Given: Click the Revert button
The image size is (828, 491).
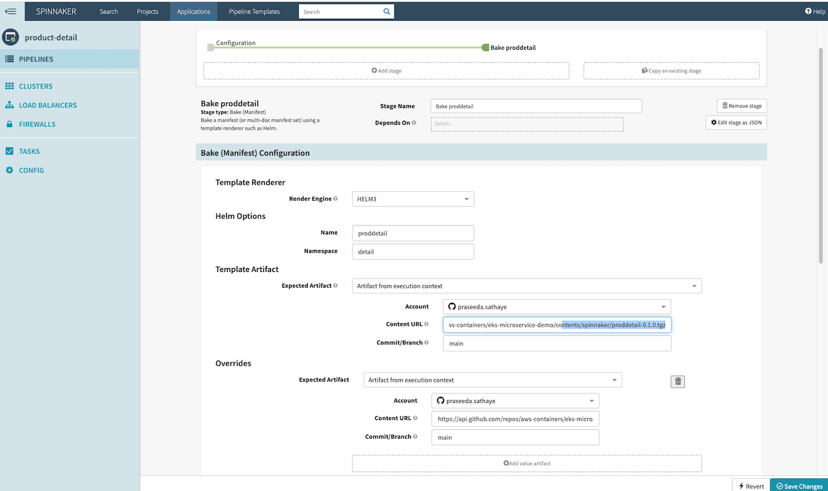Looking at the screenshot, I should coord(750,486).
